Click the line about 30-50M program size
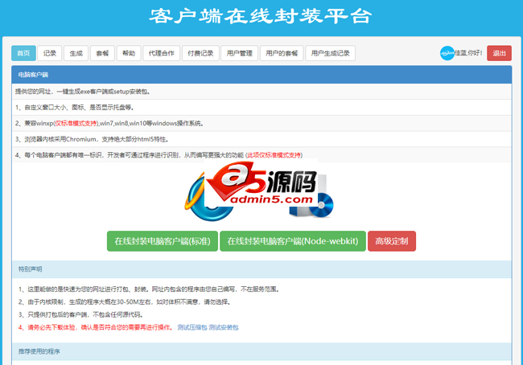The width and height of the screenshot is (523, 365). (125, 302)
